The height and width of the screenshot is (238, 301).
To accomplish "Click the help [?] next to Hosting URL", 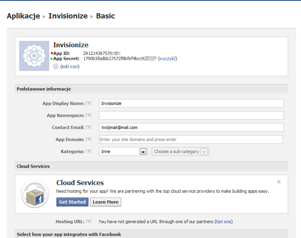I will (88, 222).
